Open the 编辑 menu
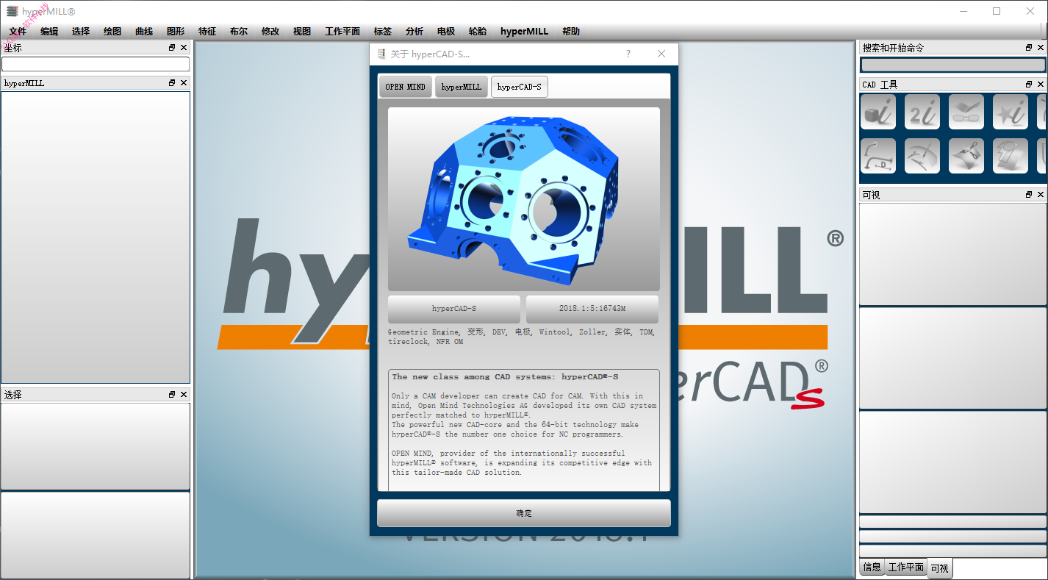Screen dimensions: 1048x580 [x=49, y=32]
